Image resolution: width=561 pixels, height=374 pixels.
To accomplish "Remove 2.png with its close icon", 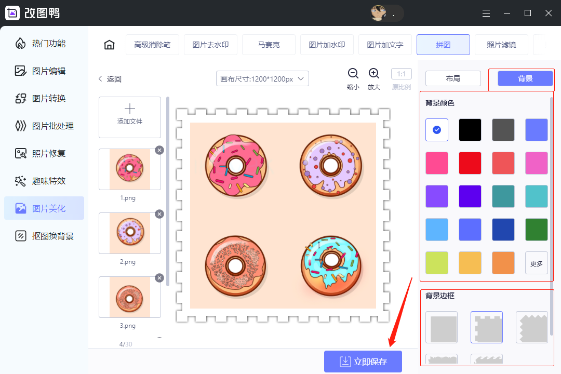I will tap(159, 214).
